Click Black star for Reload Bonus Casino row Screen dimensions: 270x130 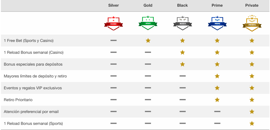(183, 52)
